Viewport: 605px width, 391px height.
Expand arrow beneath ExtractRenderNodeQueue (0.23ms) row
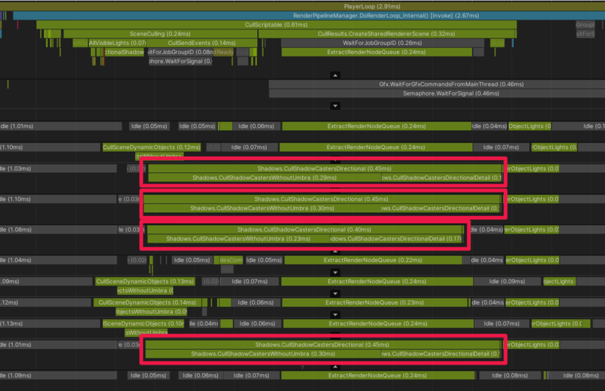[x=335, y=315]
